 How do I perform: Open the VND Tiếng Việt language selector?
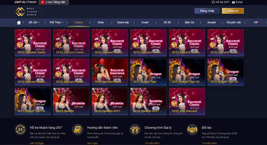pyautogui.click(x=54, y=2)
